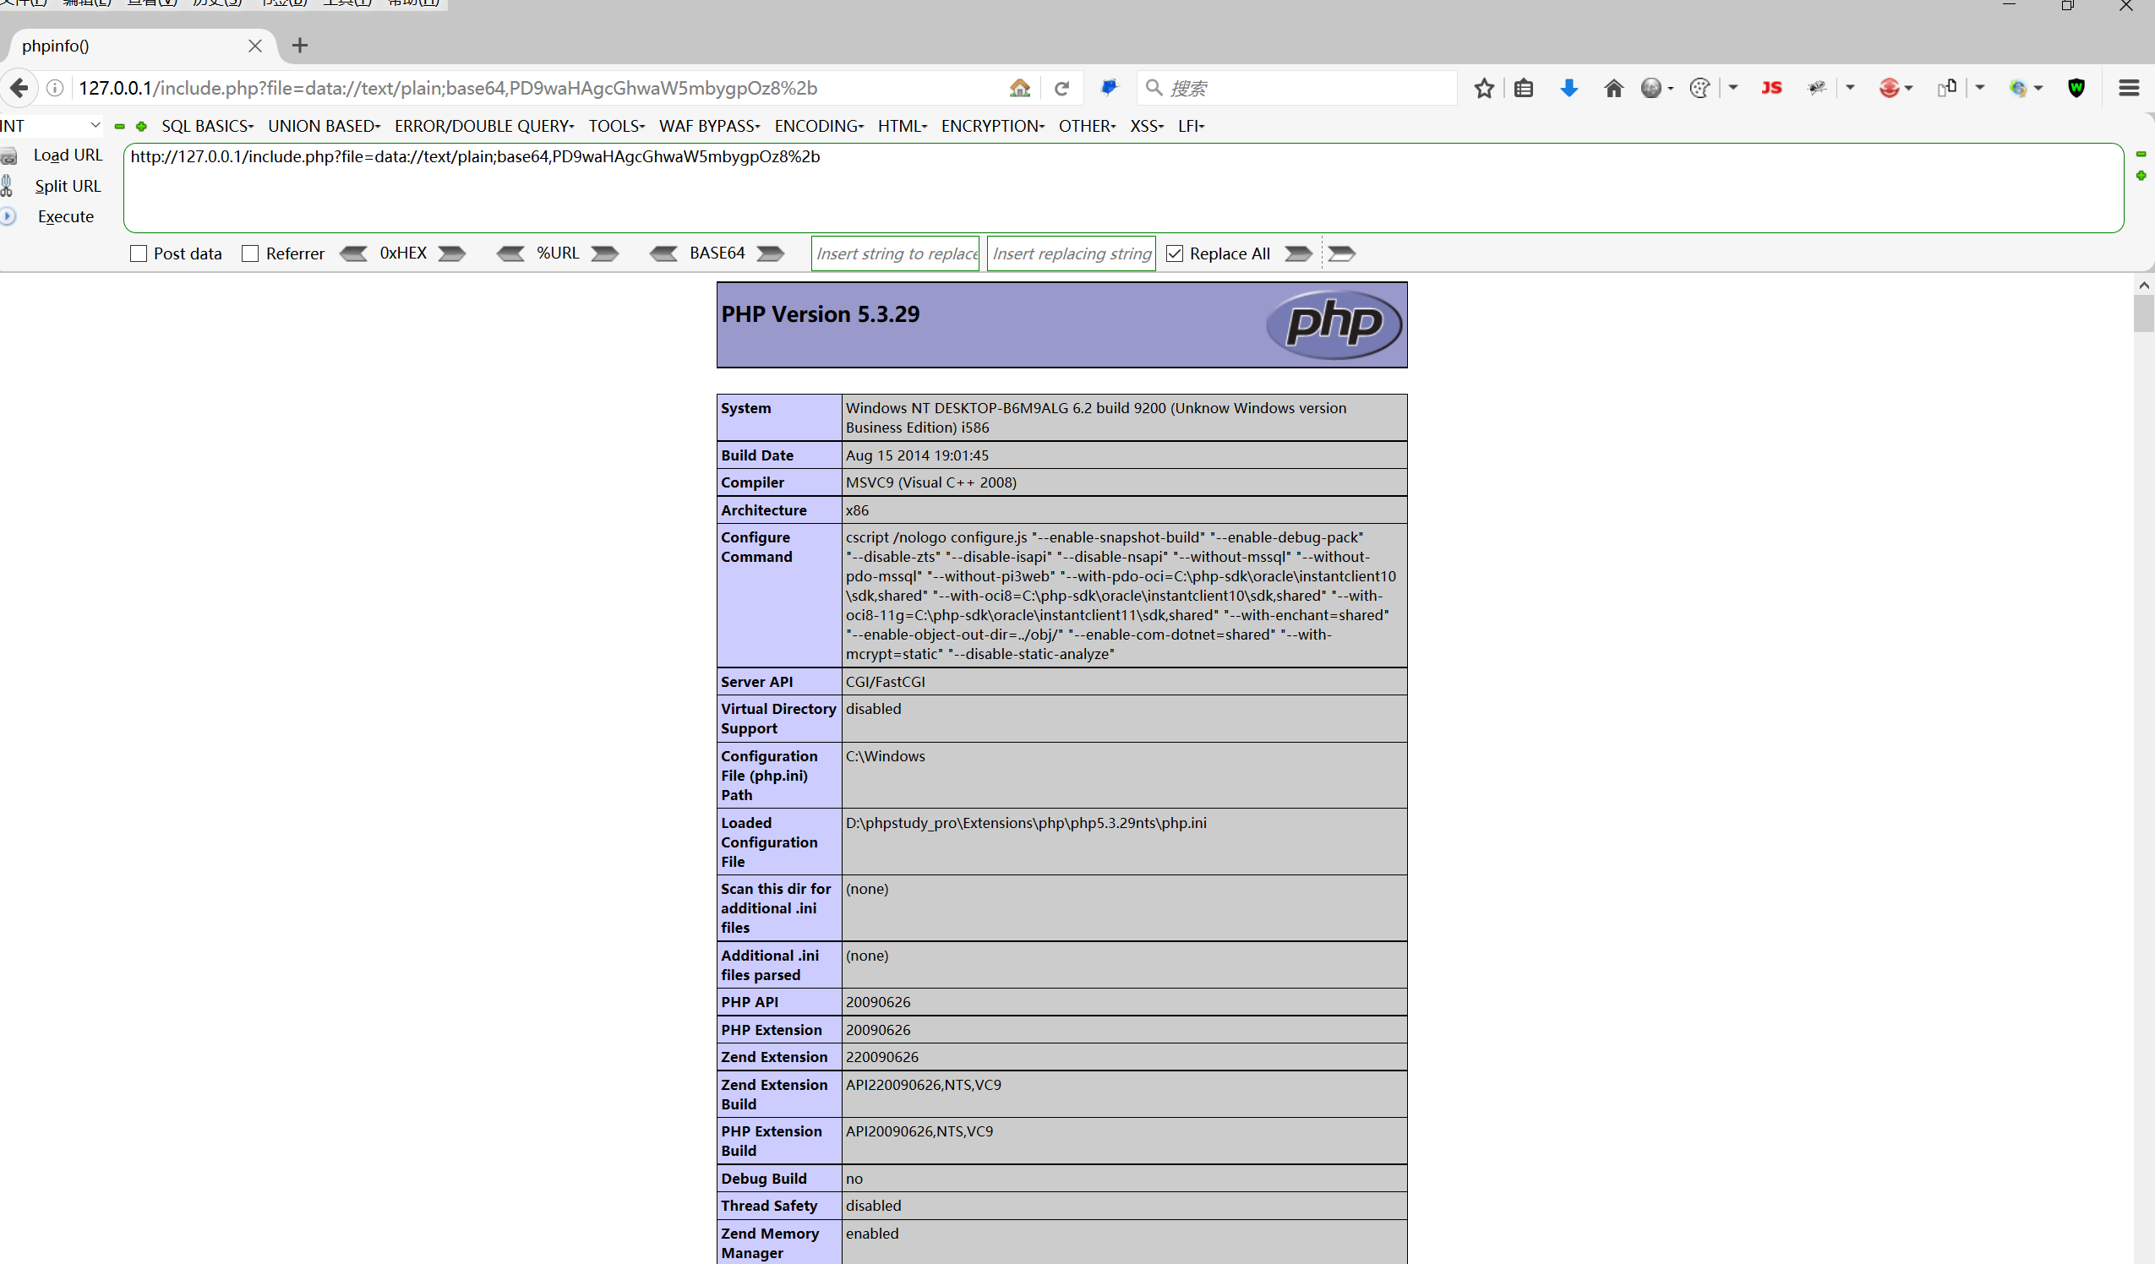Enable the Post data checkbox
The height and width of the screenshot is (1264, 2155).
[139, 253]
